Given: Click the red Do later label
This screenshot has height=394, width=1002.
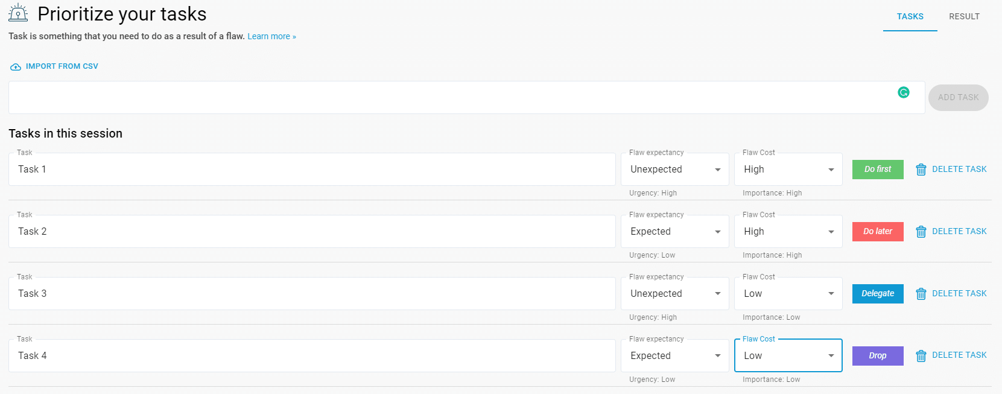Looking at the screenshot, I should click(x=877, y=232).
